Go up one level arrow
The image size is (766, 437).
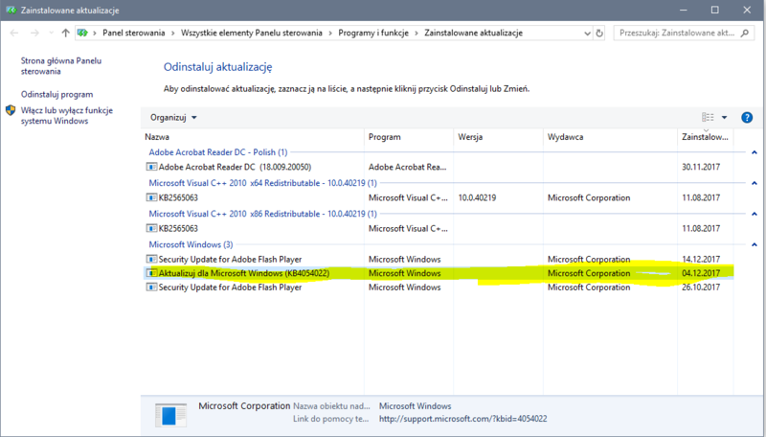coord(65,33)
